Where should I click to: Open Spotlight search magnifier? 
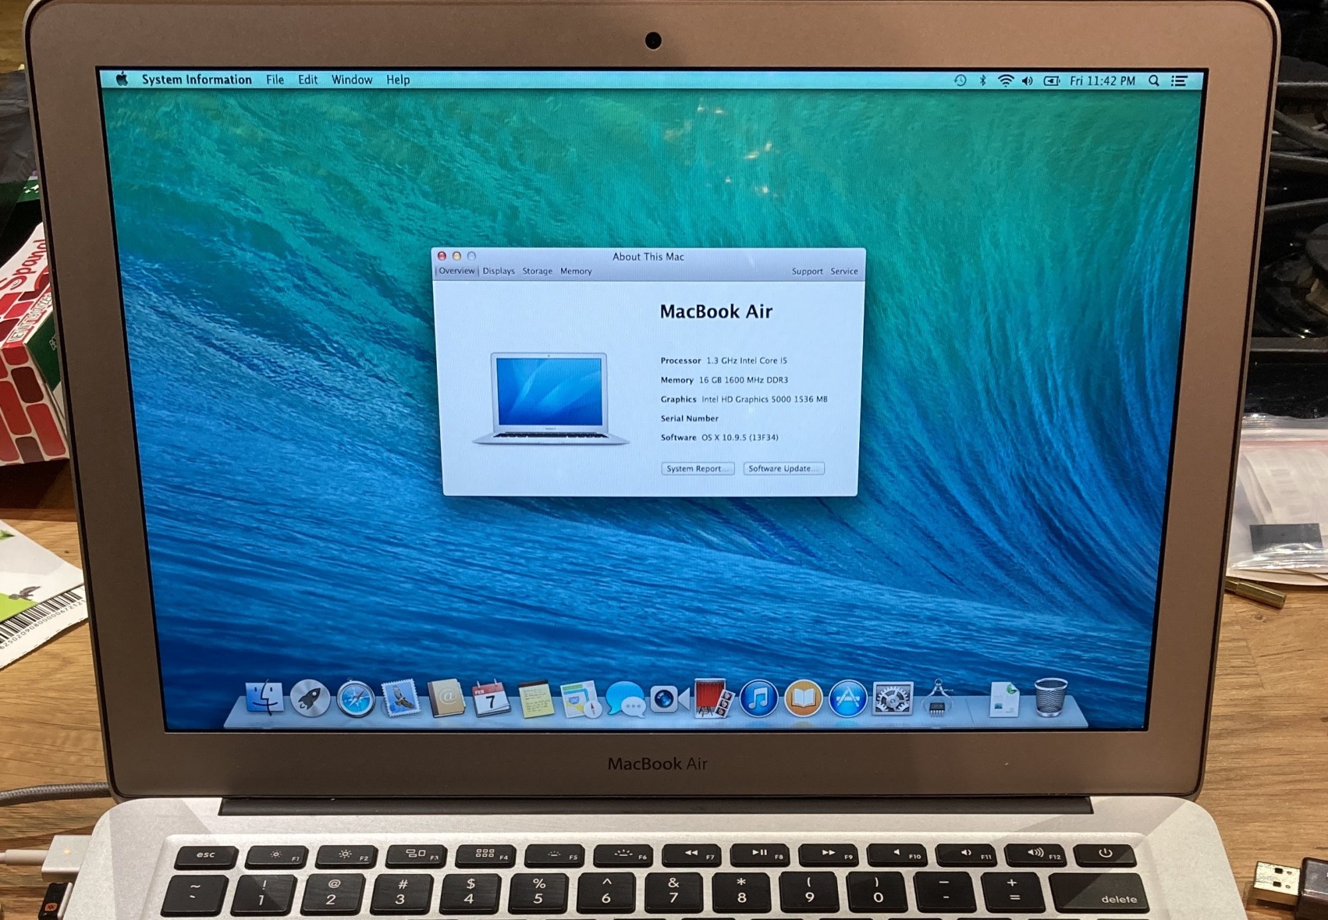1154,81
